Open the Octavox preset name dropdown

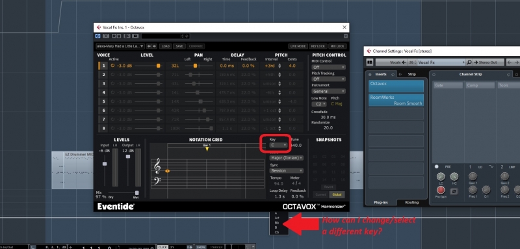tap(120, 46)
